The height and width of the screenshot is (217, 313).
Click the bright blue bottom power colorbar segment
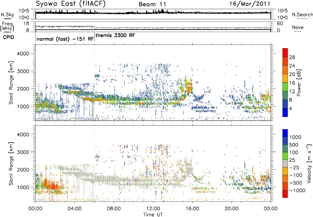[285, 112]
